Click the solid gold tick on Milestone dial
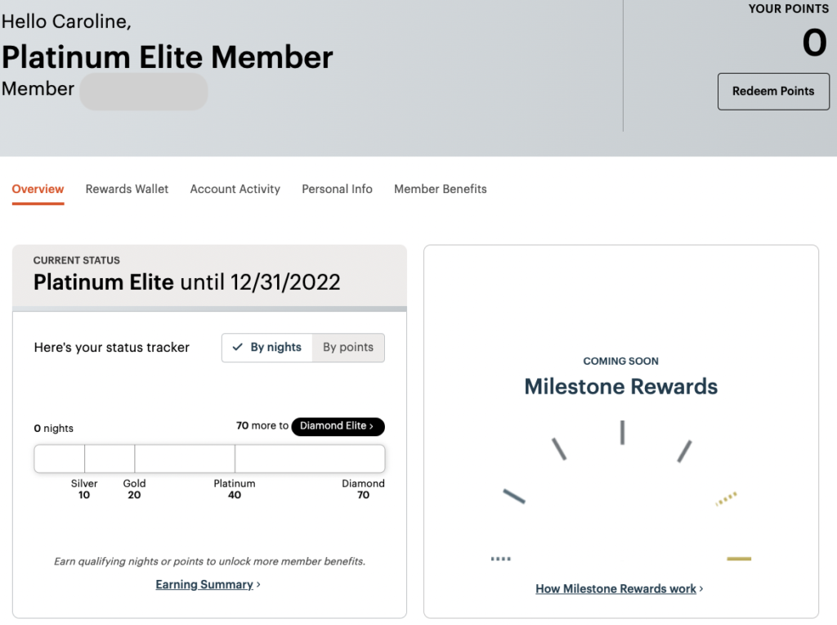This screenshot has width=837, height=625. (x=739, y=559)
